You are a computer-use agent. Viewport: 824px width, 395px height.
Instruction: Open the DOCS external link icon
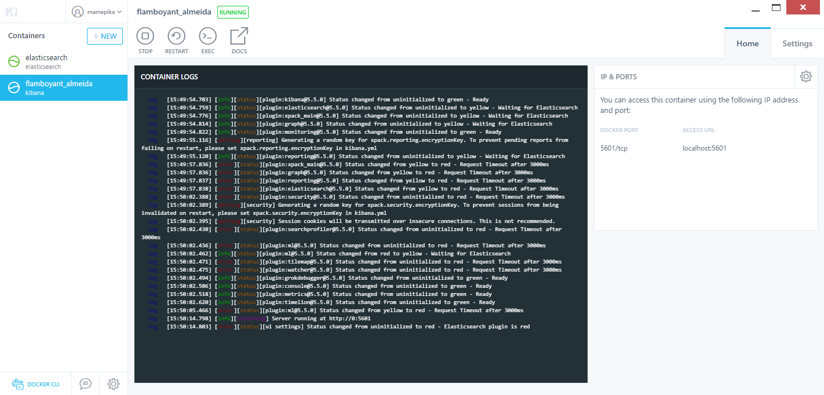point(239,41)
